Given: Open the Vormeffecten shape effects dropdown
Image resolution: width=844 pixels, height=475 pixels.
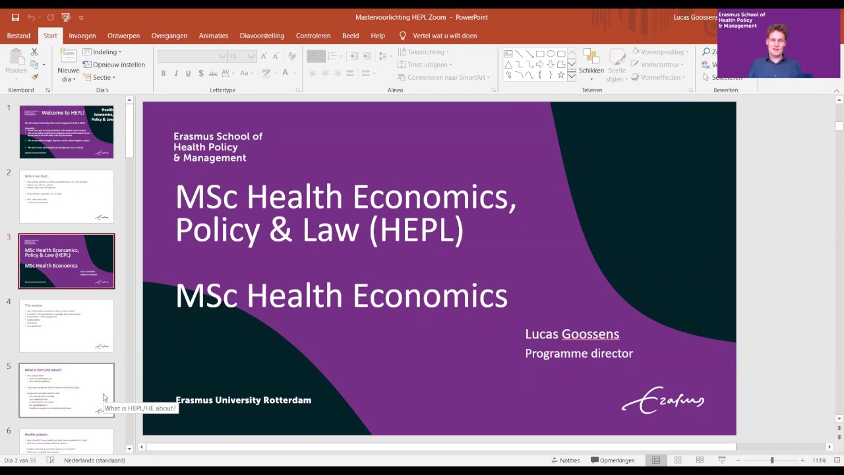Looking at the screenshot, I should coord(659,77).
